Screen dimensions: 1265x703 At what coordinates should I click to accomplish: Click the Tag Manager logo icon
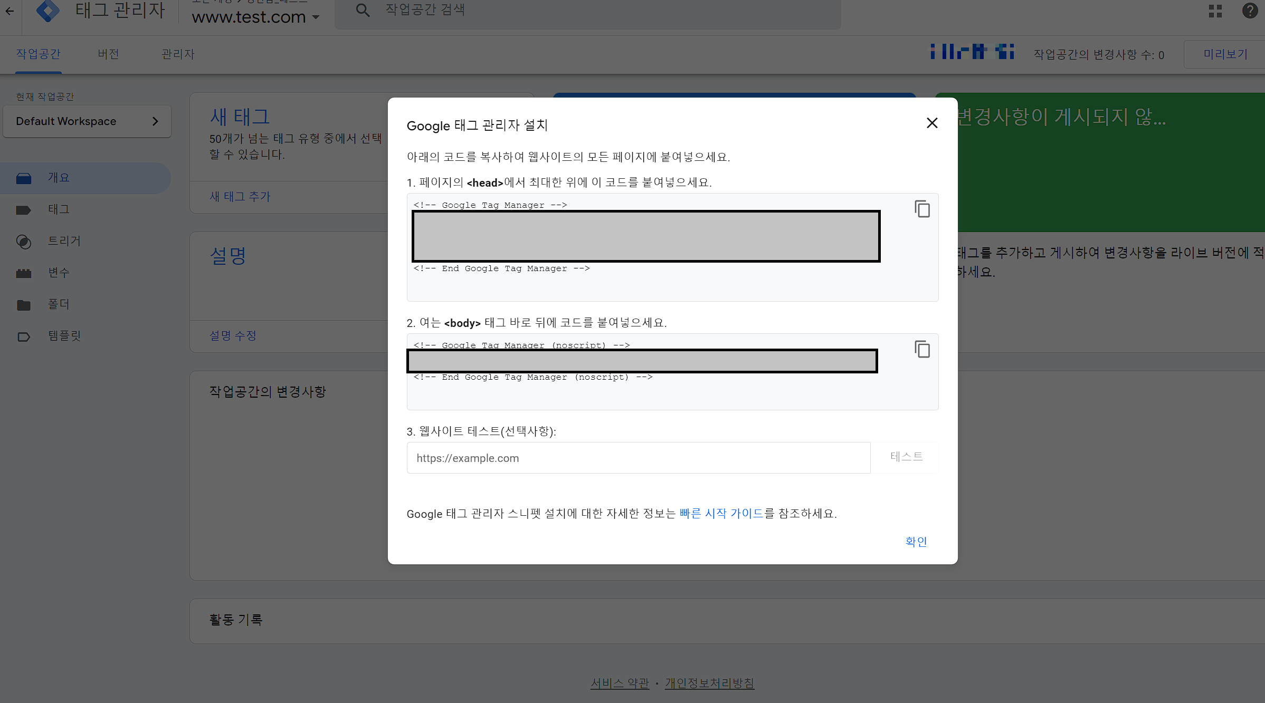point(47,11)
